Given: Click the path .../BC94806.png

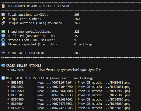Looking at the screenshot, I should click(117, 100).
